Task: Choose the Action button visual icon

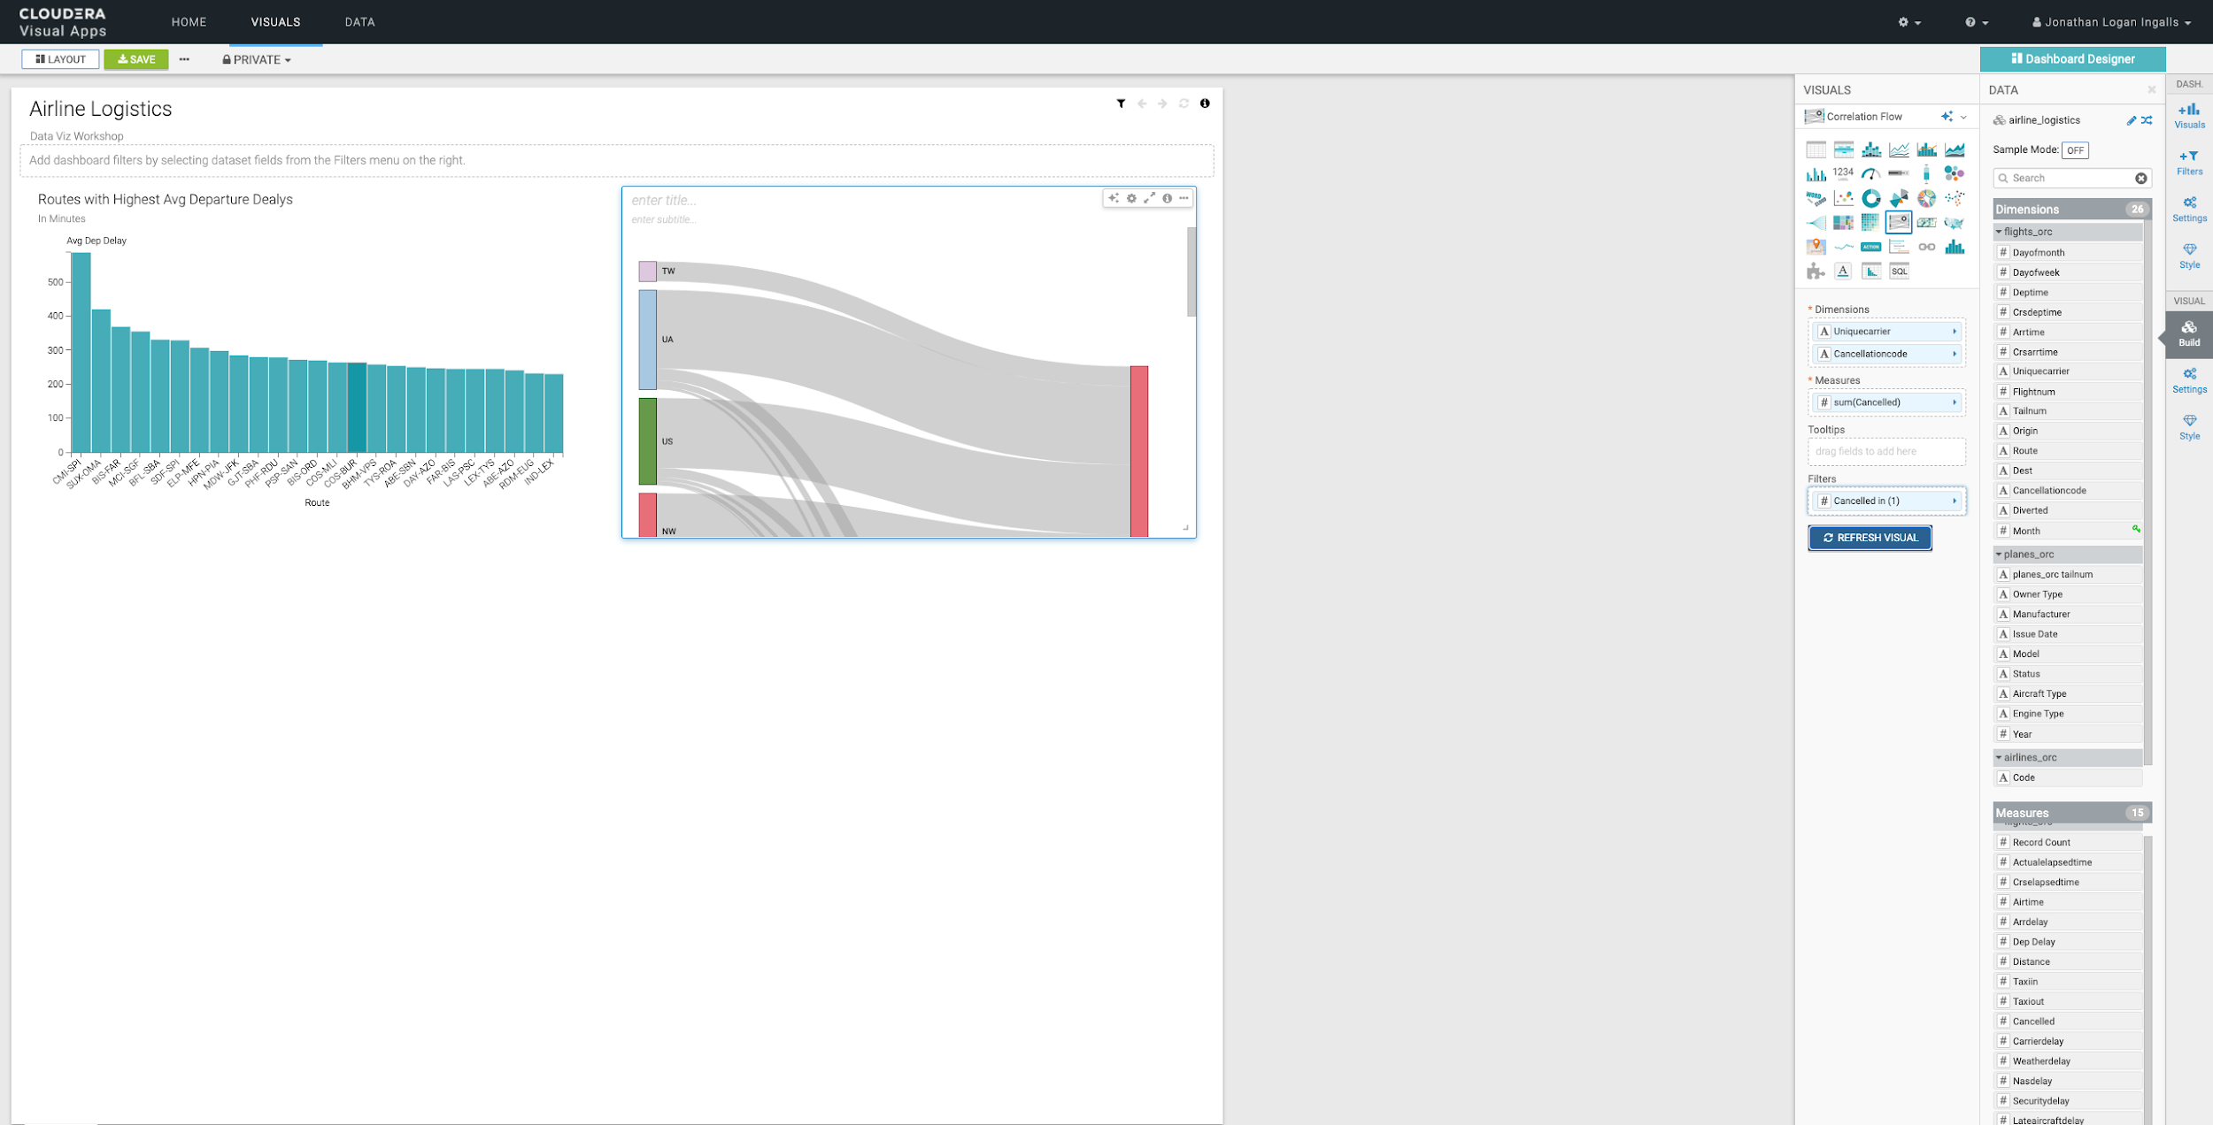Action: point(1870,247)
